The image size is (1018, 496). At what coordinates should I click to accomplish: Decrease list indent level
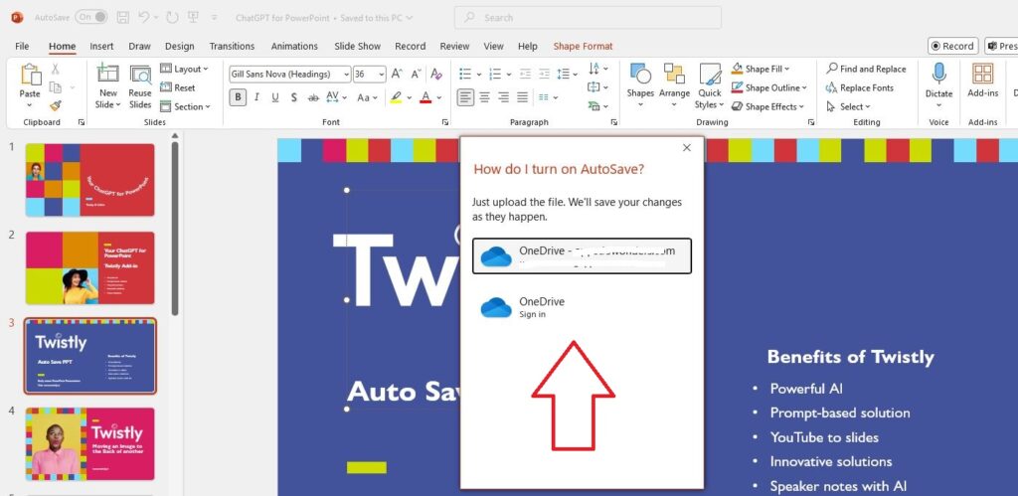point(525,74)
